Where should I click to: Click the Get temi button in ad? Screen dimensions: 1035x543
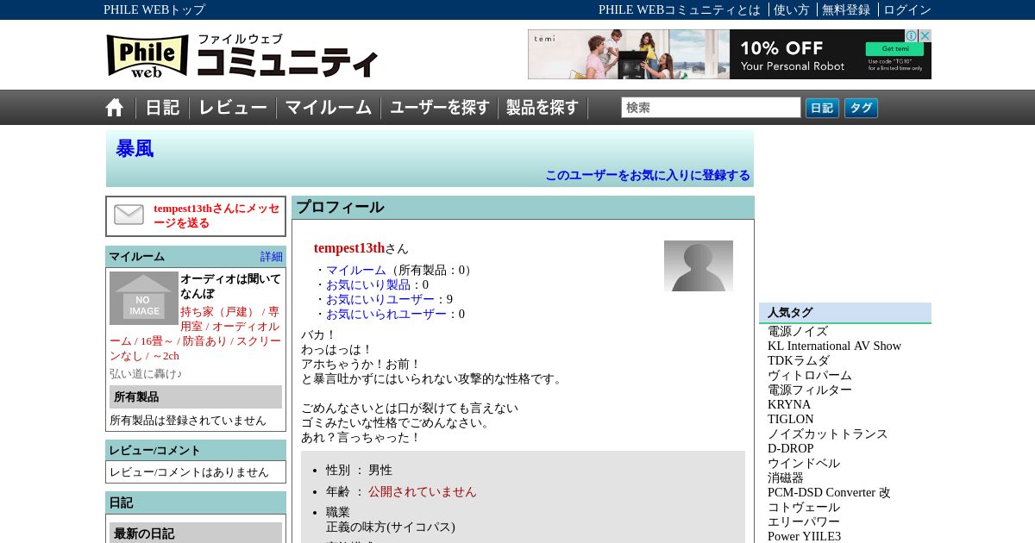click(x=894, y=49)
